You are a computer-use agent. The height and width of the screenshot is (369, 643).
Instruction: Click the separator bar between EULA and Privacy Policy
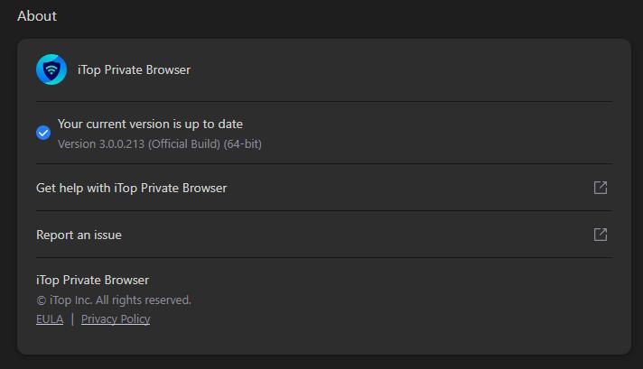(72, 318)
